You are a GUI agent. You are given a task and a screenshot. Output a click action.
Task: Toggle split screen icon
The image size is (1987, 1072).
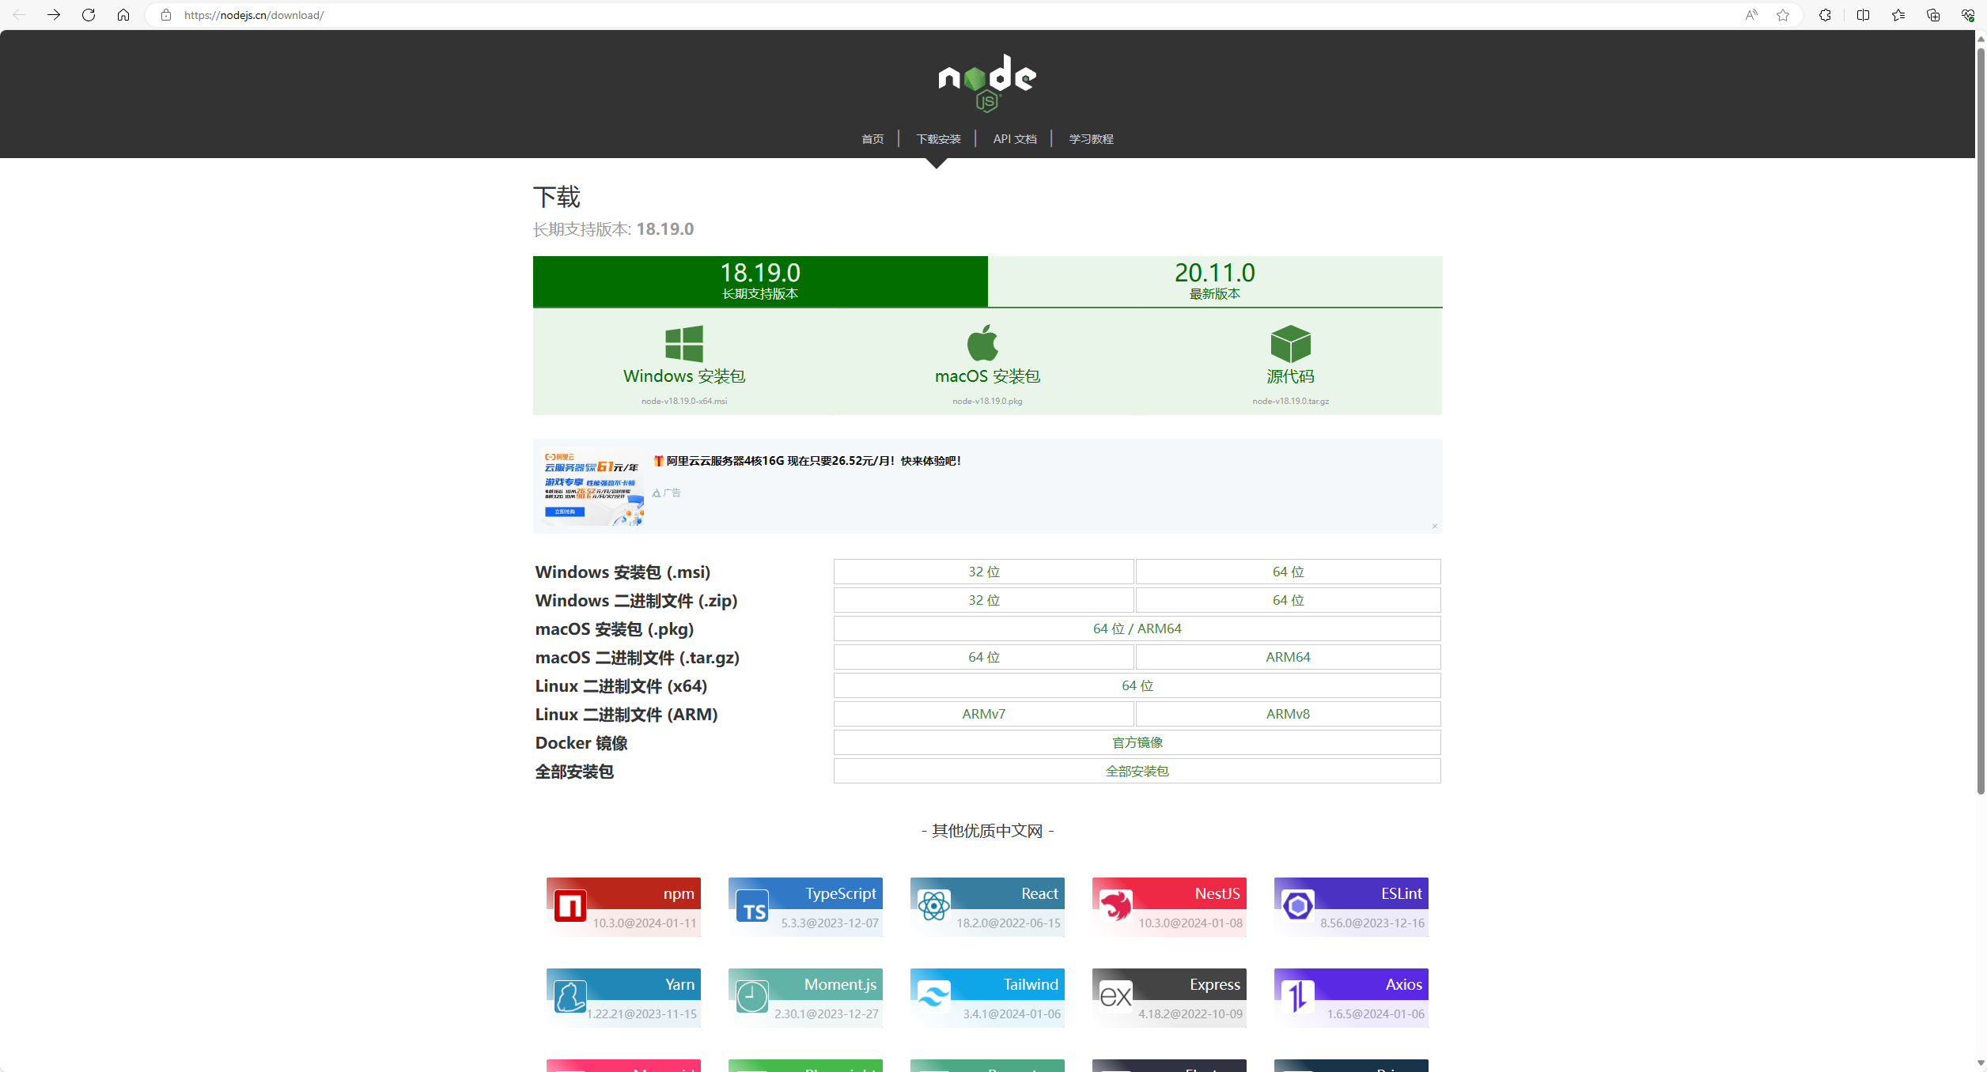(1864, 15)
